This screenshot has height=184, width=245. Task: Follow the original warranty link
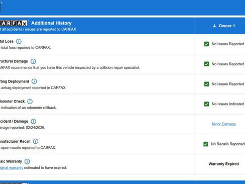[12, 168]
